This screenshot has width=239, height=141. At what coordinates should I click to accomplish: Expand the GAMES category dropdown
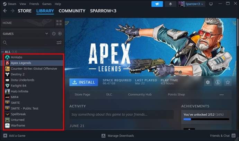click(47, 34)
